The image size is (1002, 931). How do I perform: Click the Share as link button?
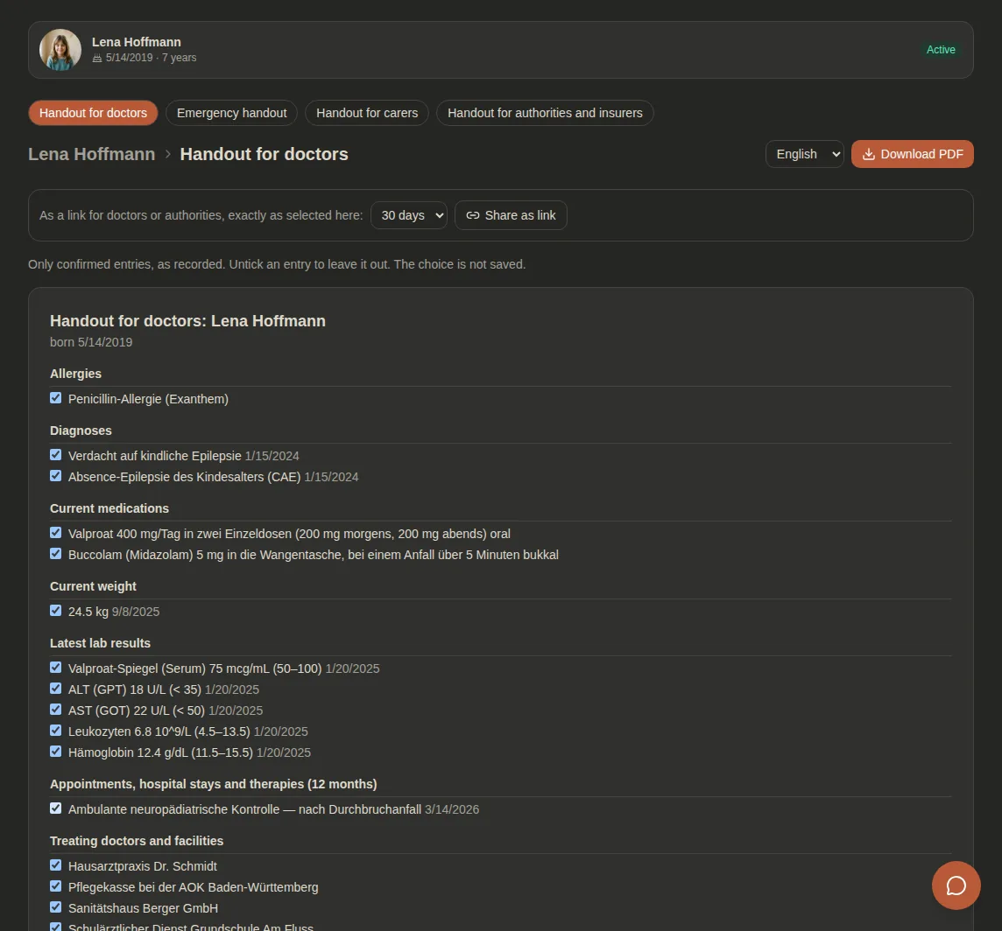point(511,215)
